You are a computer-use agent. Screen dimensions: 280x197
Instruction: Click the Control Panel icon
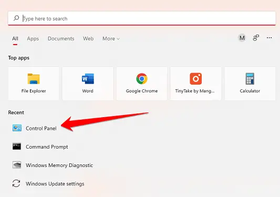tap(17, 128)
